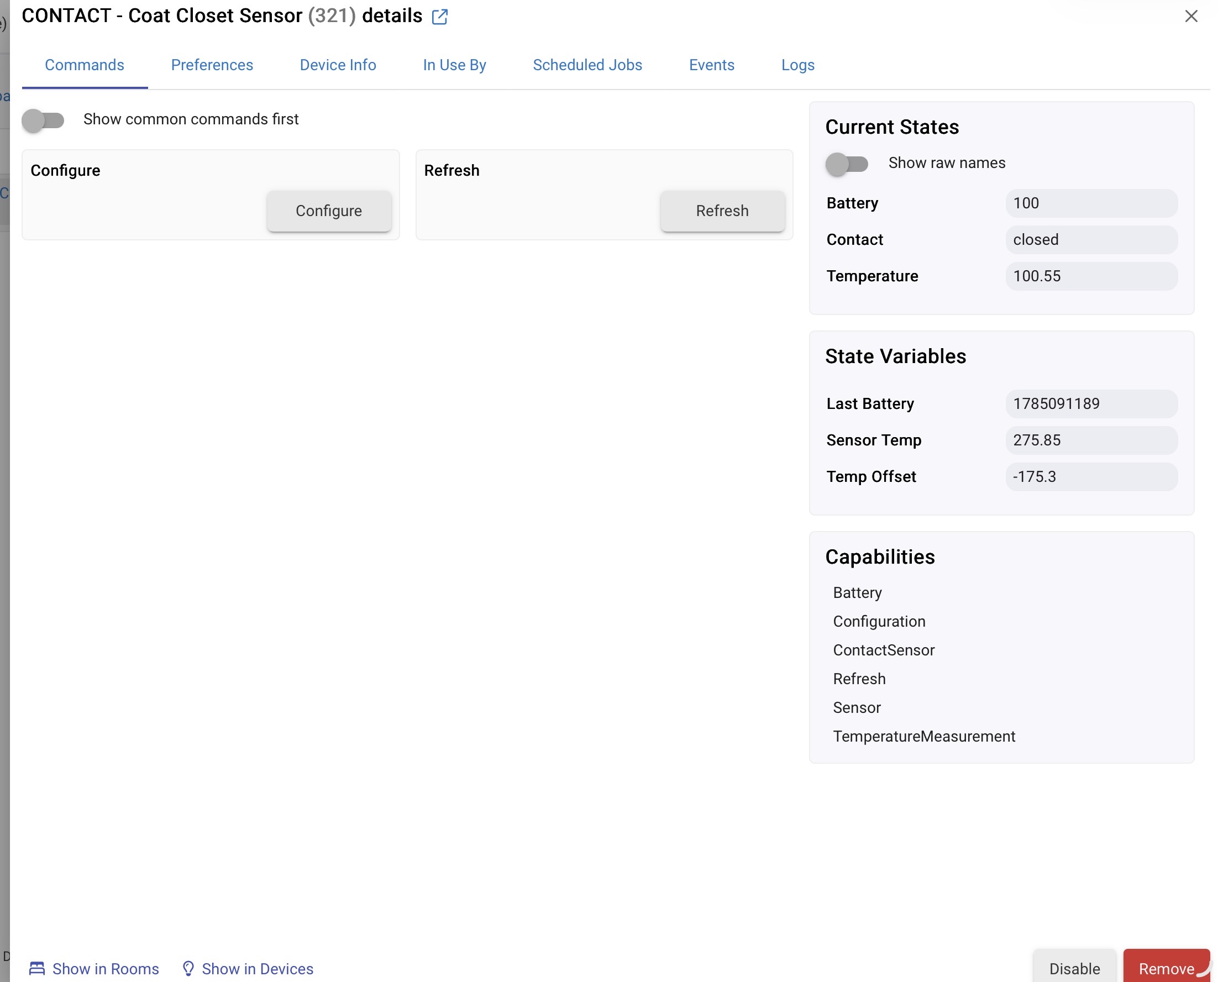
Task: Open the Device Info tab
Action: pos(338,65)
